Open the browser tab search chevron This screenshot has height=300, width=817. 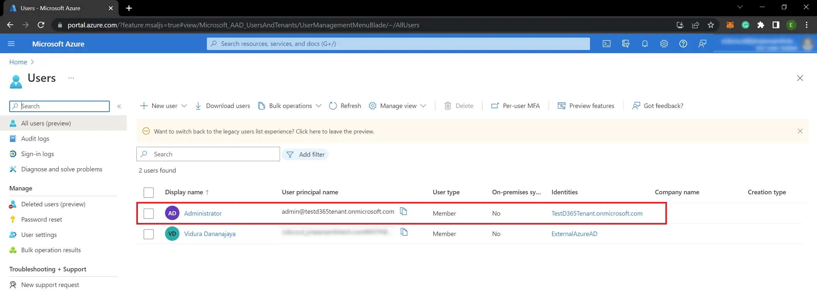pyautogui.click(x=740, y=7)
